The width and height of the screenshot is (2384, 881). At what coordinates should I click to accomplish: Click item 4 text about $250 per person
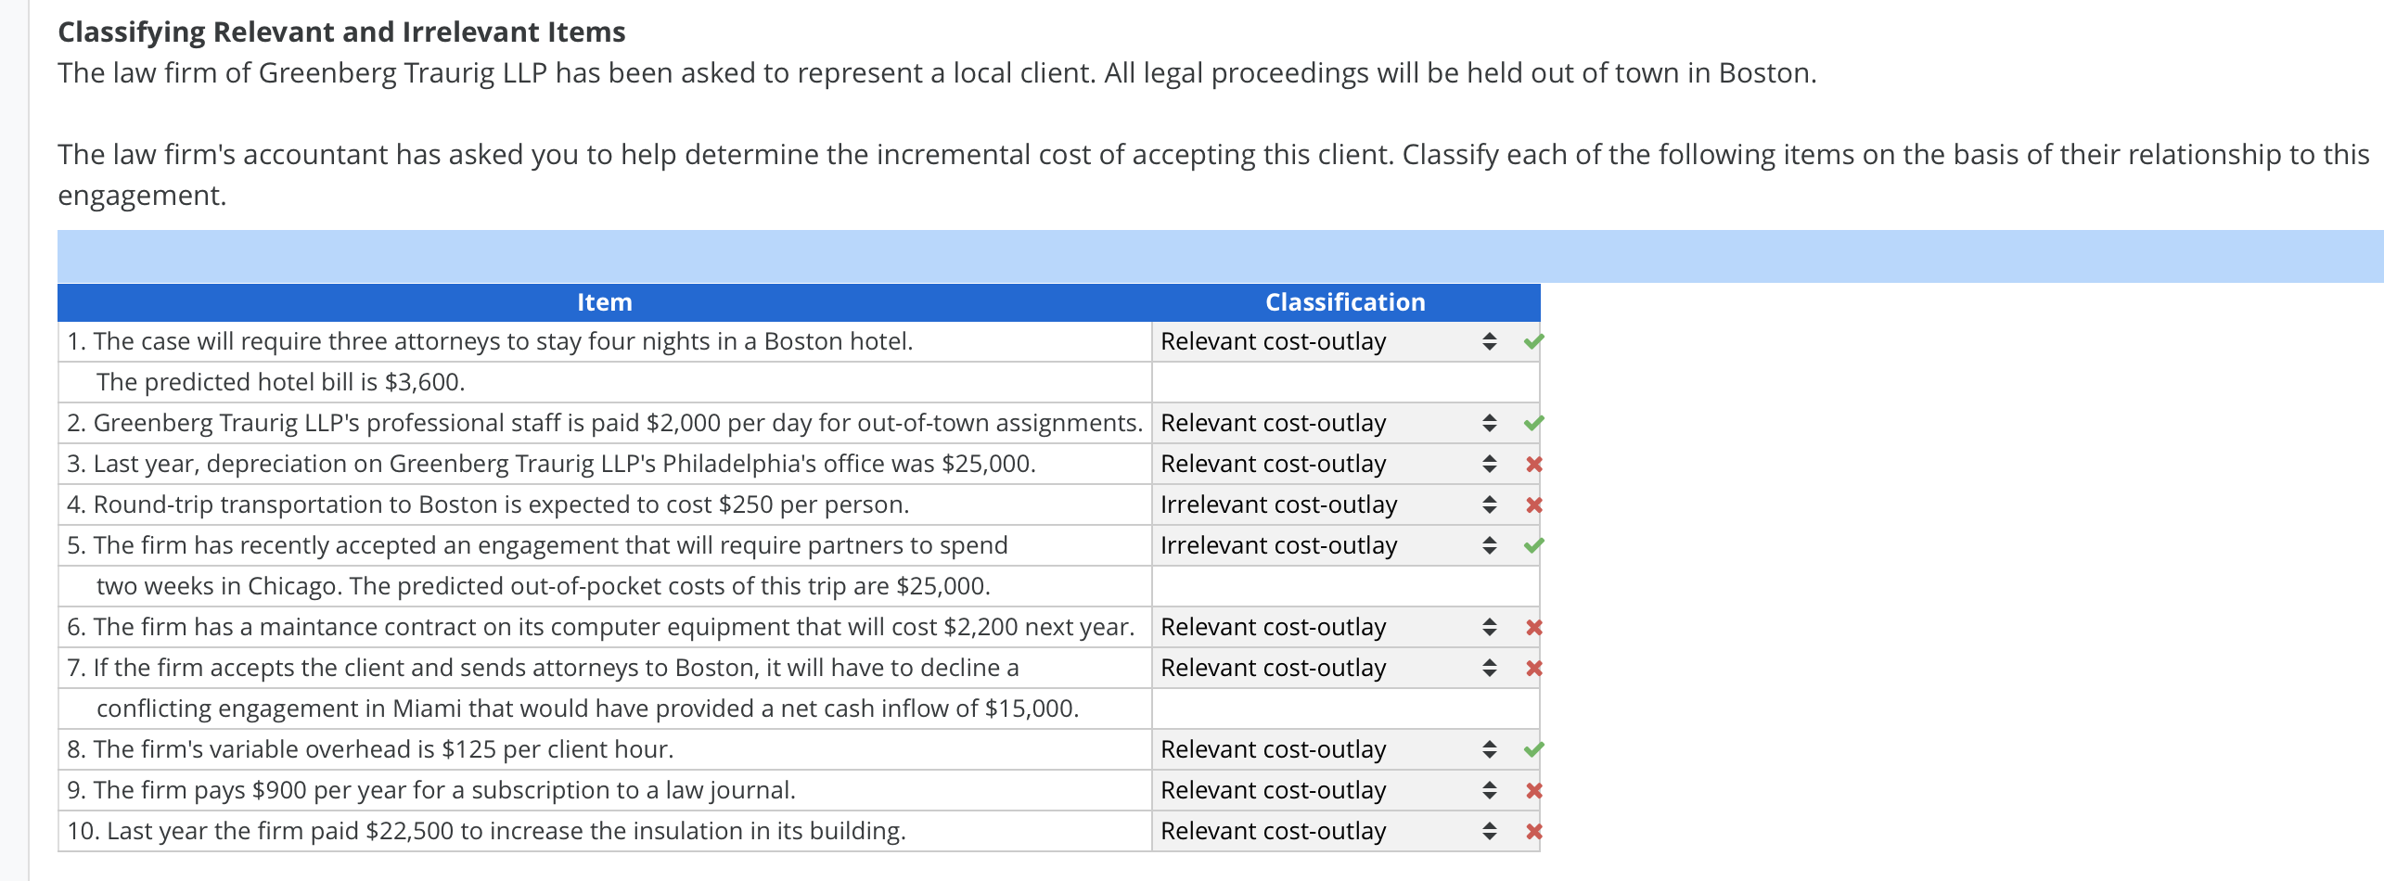pos(488,504)
